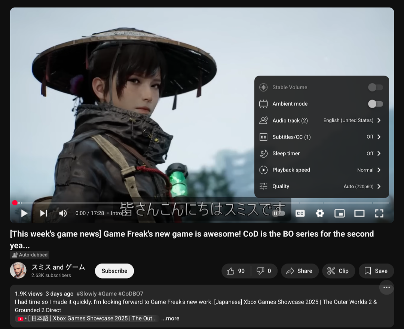The image size is (404, 329).
Task: Open the Sleep timer submenu
Action: tap(322, 153)
